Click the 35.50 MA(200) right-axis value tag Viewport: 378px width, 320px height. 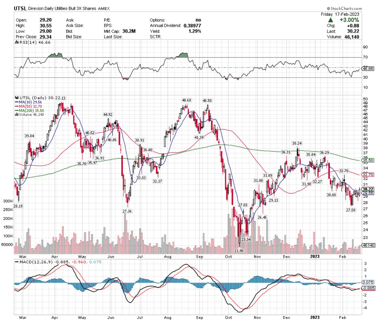368,160
